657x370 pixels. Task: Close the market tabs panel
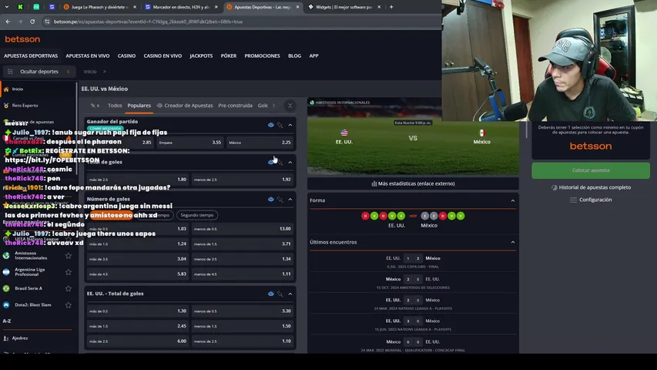[290, 106]
